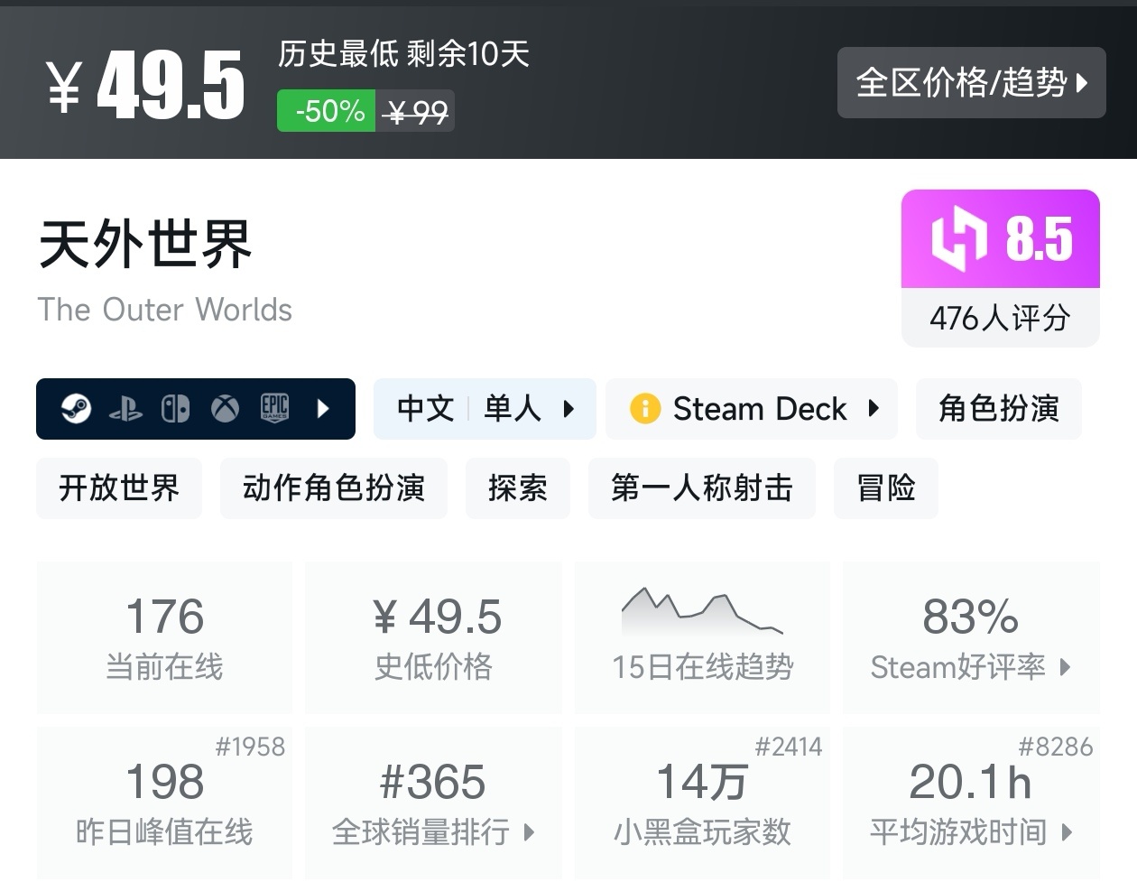Select the PlayStation platform icon
Image resolution: width=1137 pixels, height=882 pixels.
(127, 409)
